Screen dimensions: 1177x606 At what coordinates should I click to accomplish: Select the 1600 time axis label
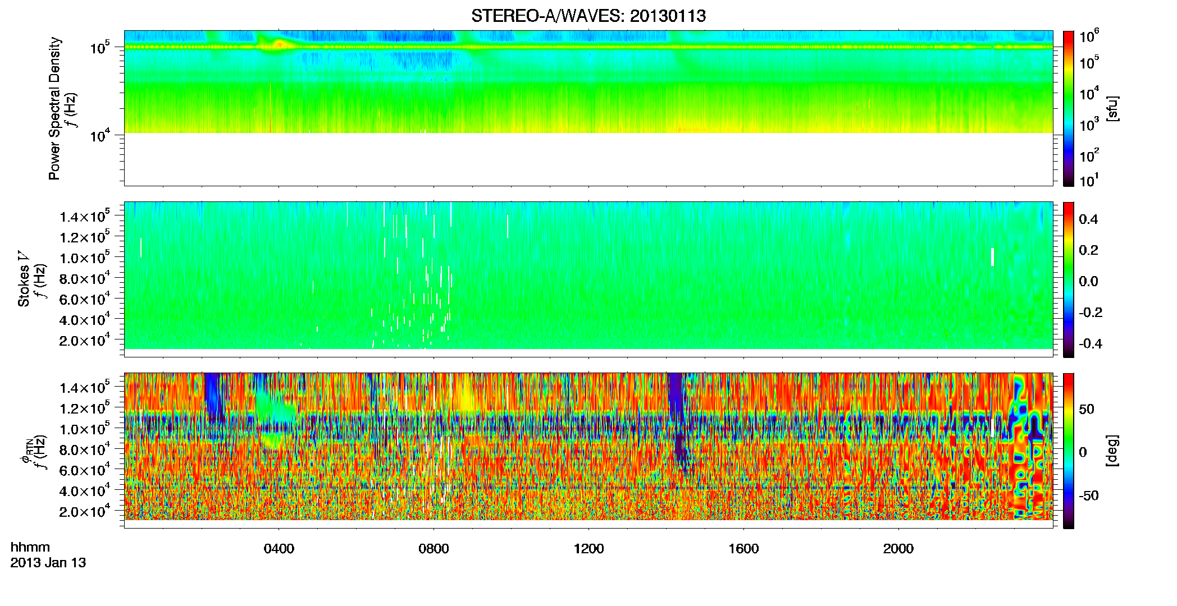coord(743,549)
